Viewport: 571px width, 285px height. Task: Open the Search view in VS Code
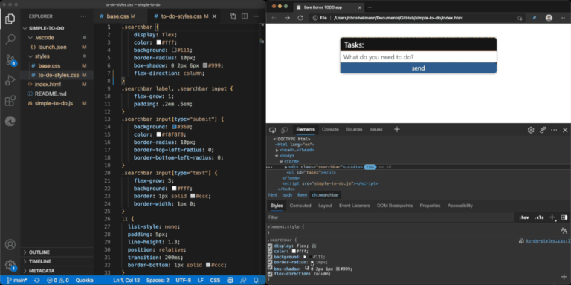point(10,39)
